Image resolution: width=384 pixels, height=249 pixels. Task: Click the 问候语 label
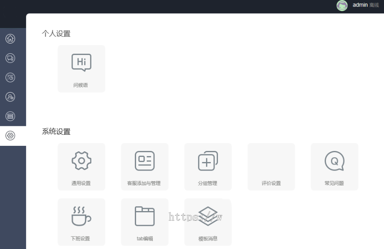[81, 85]
